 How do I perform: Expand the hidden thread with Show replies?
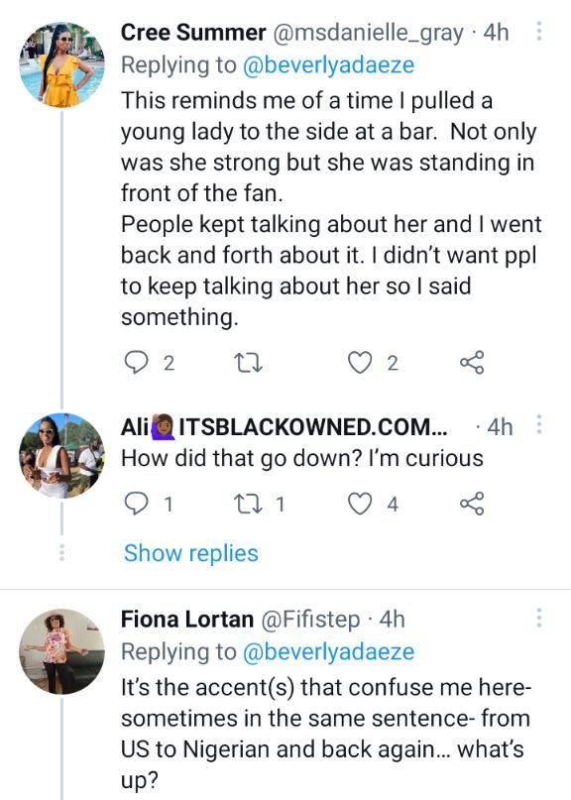(x=191, y=553)
